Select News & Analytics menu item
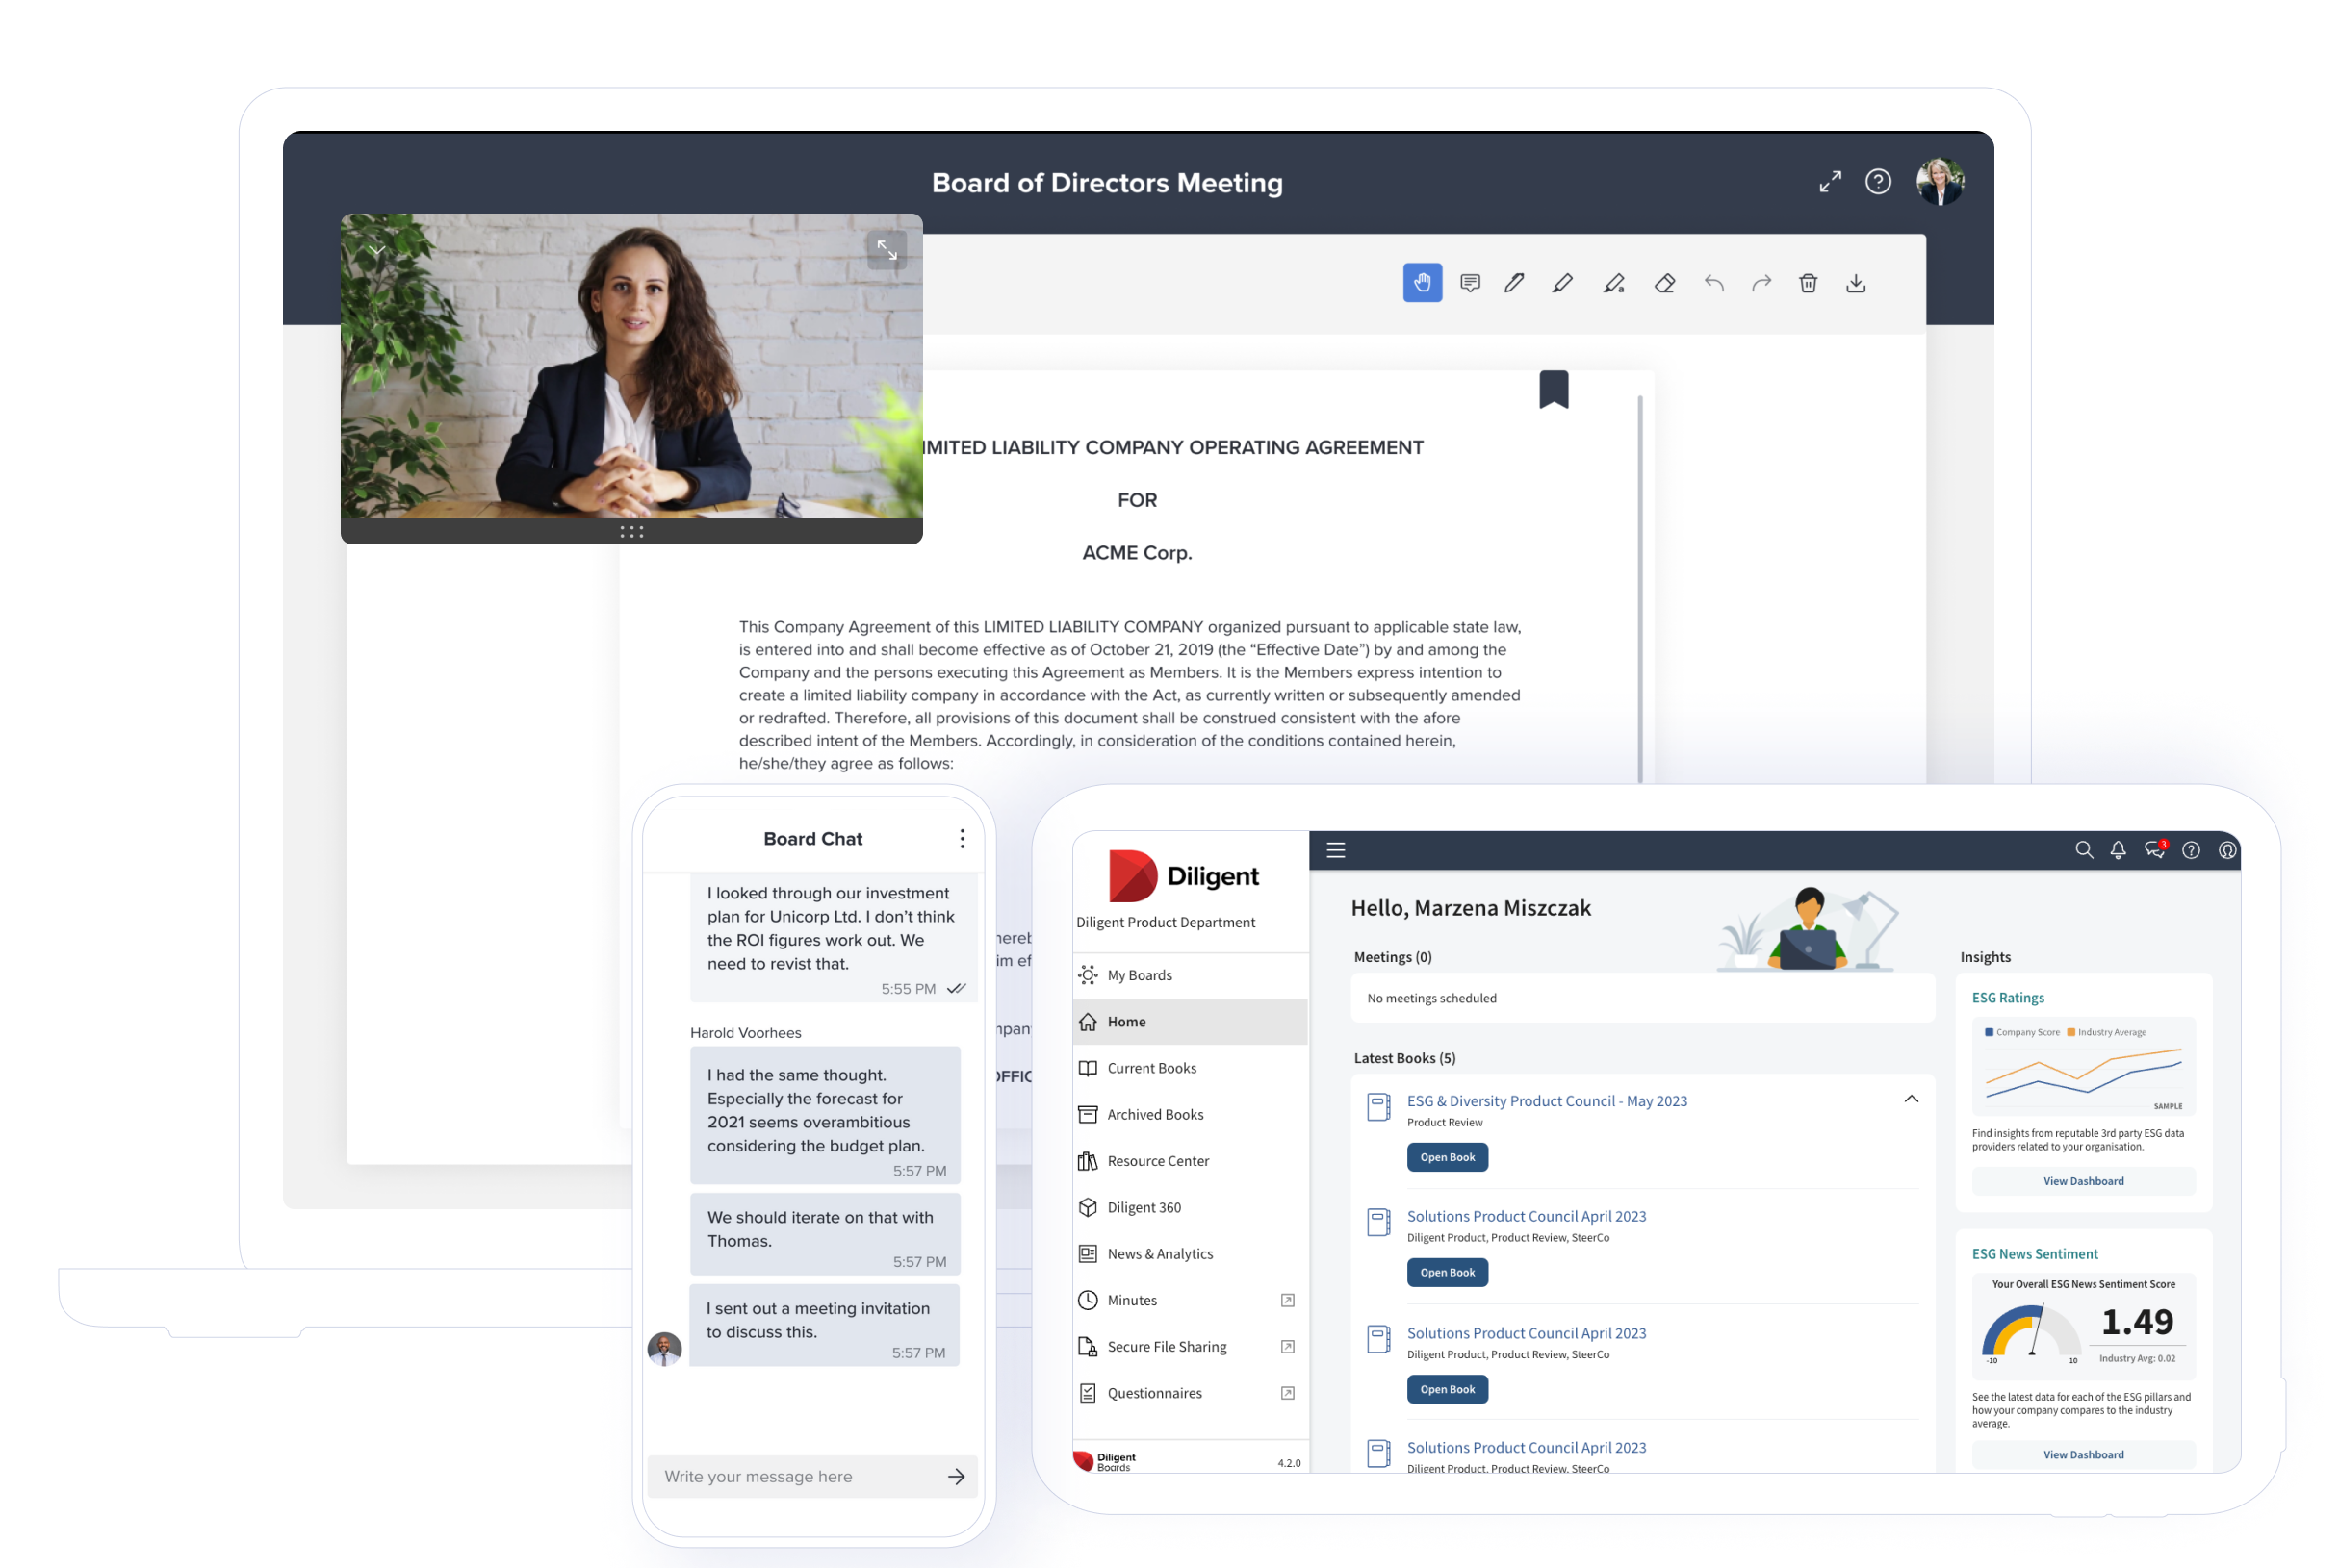Image resolution: width=2339 pixels, height=1568 pixels. (x=1160, y=1254)
